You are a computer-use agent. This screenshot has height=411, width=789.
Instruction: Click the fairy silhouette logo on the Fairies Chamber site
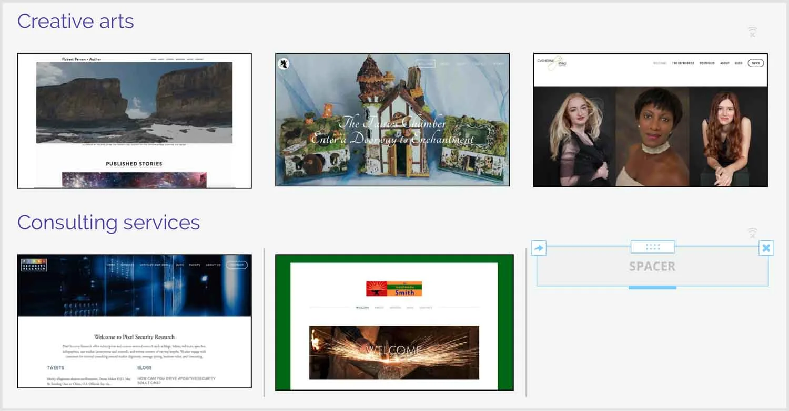283,64
